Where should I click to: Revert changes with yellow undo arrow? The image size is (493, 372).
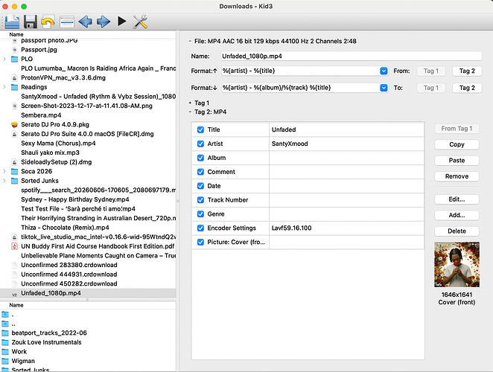click(x=48, y=22)
